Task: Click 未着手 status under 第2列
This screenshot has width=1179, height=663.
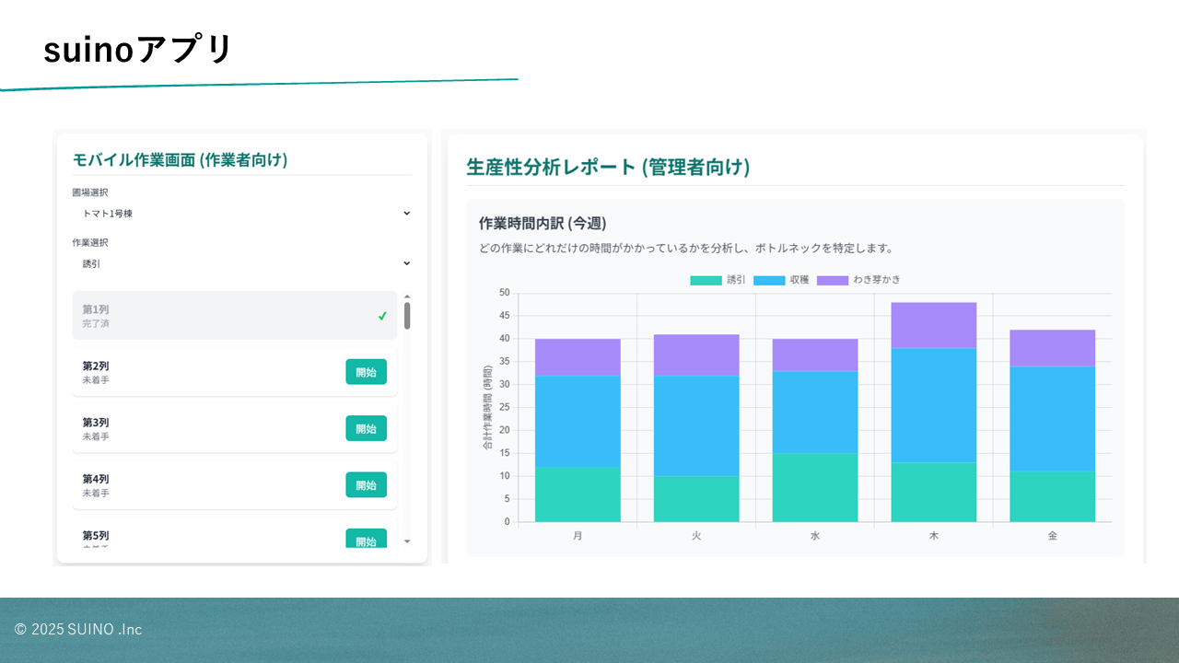Action: [x=96, y=380]
